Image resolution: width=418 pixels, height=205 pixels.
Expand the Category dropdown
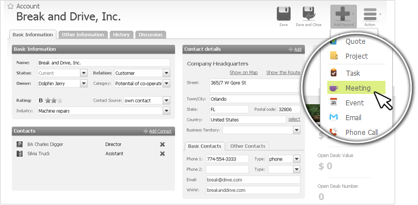[x=167, y=83]
